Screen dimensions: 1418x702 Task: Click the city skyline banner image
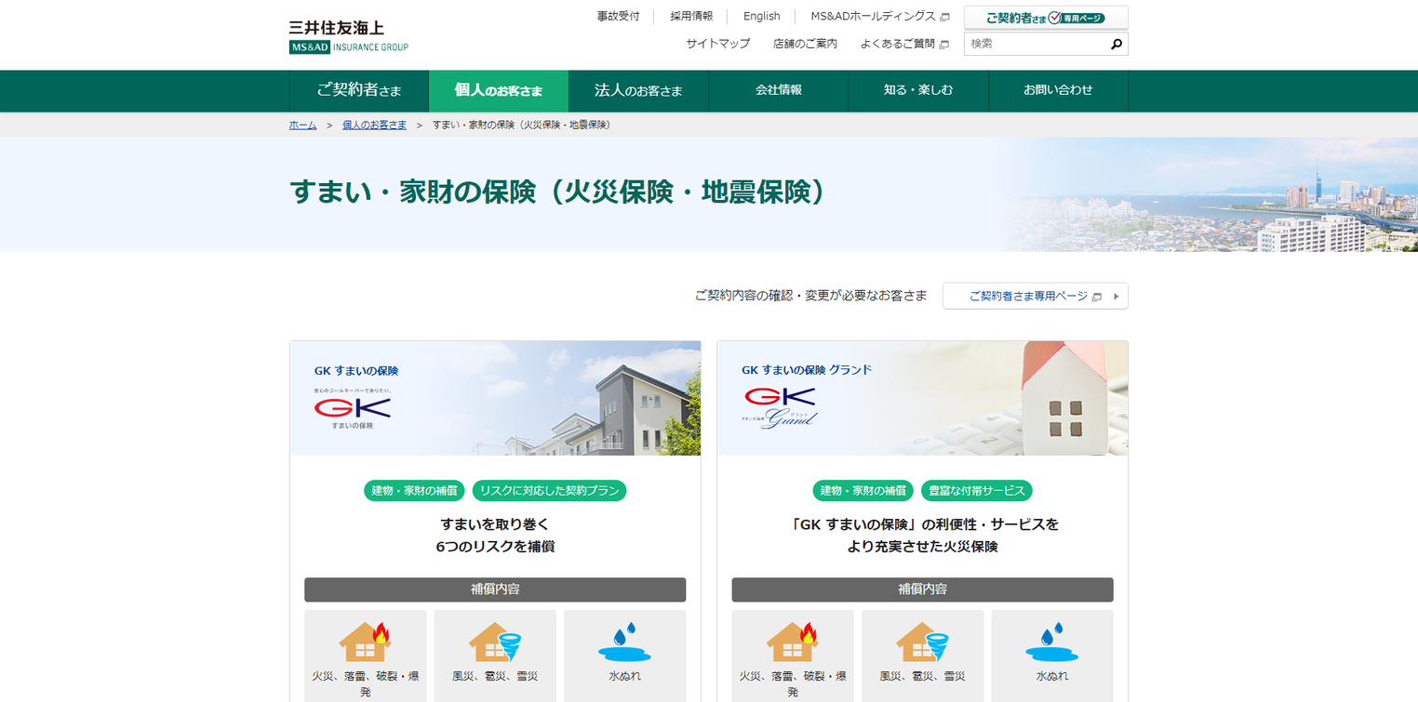pos(1210,195)
